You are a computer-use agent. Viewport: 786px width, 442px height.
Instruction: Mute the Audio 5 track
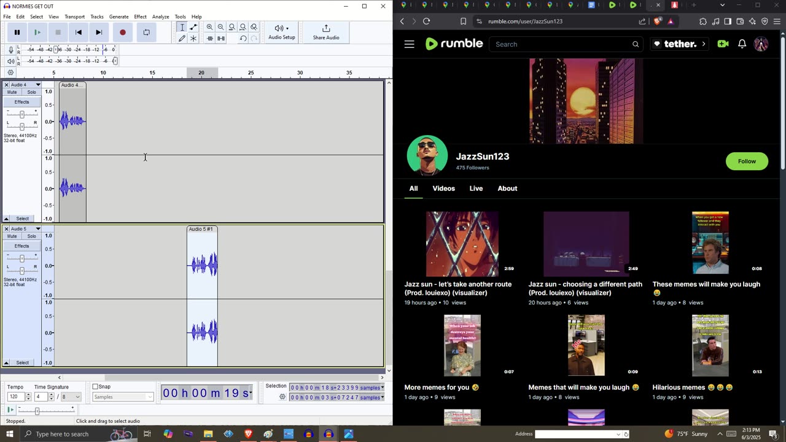12,236
